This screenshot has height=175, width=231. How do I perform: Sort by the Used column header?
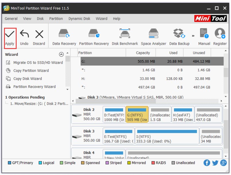170,53
